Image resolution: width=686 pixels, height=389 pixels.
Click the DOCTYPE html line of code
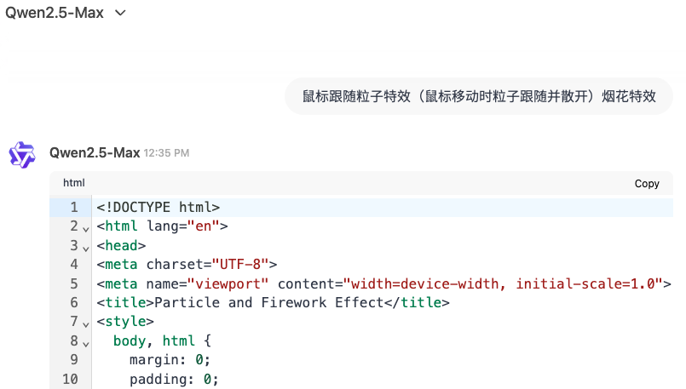pos(158,207)
